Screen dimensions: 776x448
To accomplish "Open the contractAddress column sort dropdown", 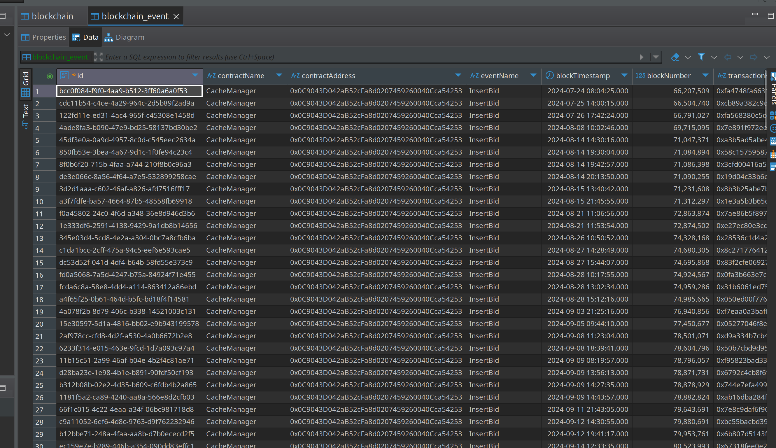I will (x=458, y=75).
